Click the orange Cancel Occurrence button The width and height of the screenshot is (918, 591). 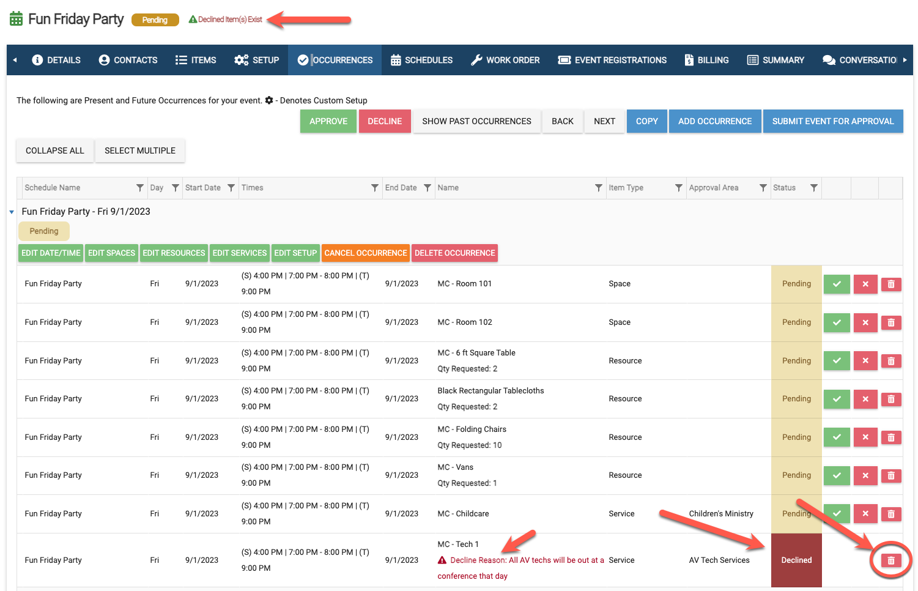tap(365, 253)
